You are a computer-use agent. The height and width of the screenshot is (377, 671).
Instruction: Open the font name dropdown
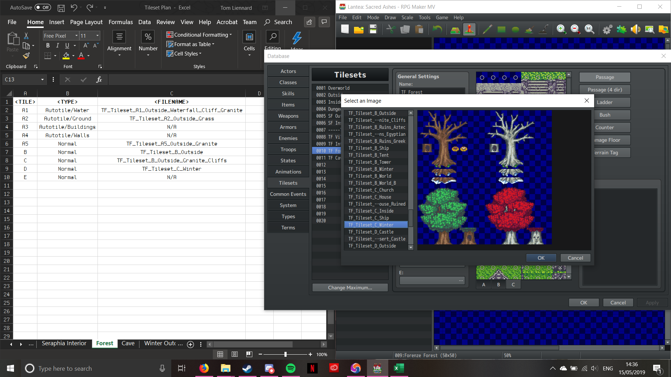click(76, 36)
